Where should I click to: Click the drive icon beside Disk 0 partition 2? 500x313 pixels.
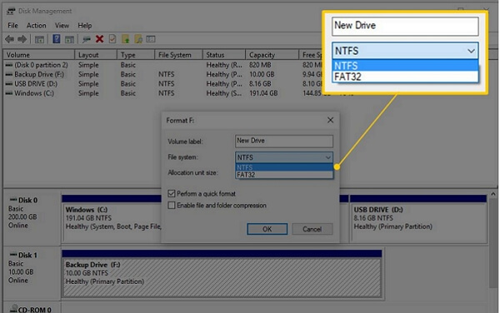9,65
